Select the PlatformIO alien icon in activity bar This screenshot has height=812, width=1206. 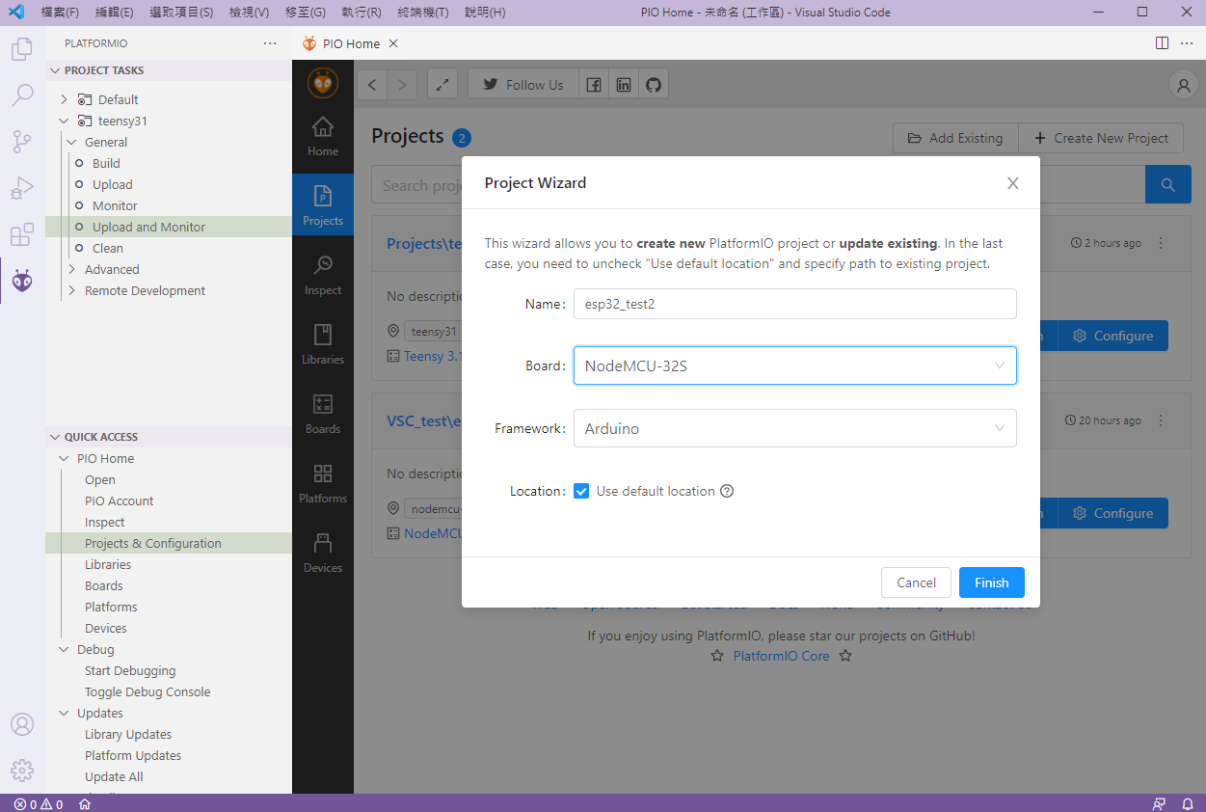click(x=22, y=281)
